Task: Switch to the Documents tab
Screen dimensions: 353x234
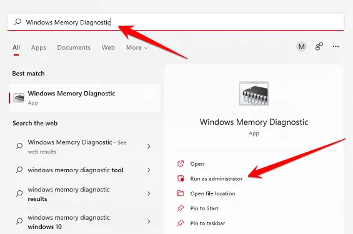Action: tap(74, 47)
